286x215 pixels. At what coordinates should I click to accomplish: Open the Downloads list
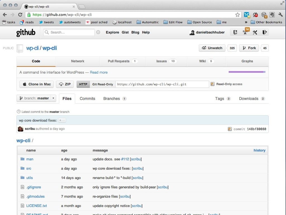252,99
